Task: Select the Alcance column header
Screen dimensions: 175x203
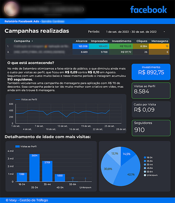Action: [82, 41]
